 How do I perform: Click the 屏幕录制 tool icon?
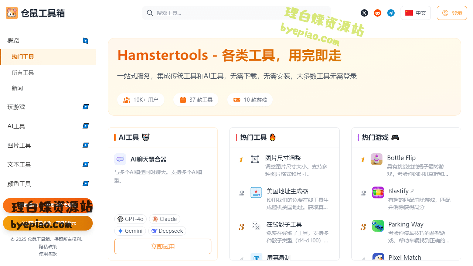click(x=256, y=258)
